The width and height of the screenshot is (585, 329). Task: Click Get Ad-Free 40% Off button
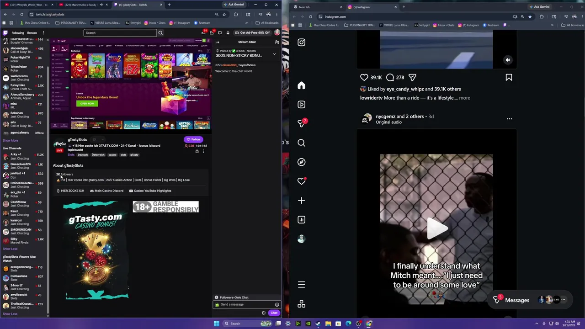point(252,33)
